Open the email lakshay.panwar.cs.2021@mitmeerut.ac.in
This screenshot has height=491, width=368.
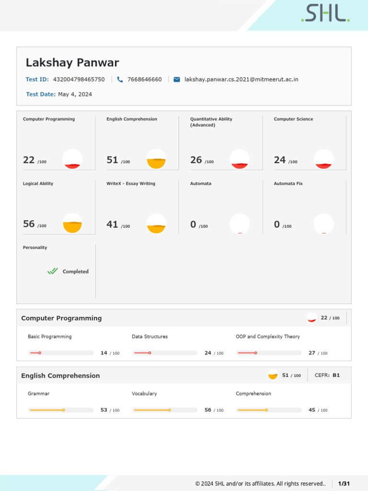(241, 80)
